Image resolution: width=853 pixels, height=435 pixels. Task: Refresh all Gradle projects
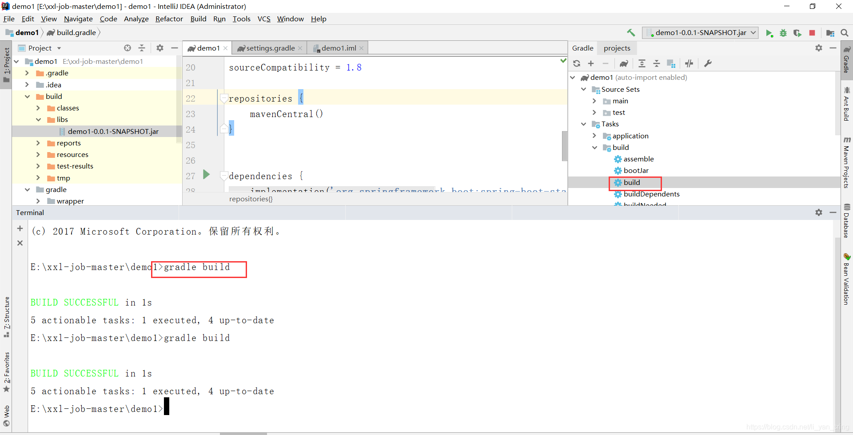coord(577,63)
